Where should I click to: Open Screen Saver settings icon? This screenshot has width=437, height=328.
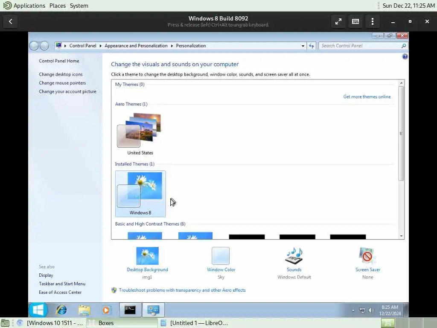coord(367,256)
